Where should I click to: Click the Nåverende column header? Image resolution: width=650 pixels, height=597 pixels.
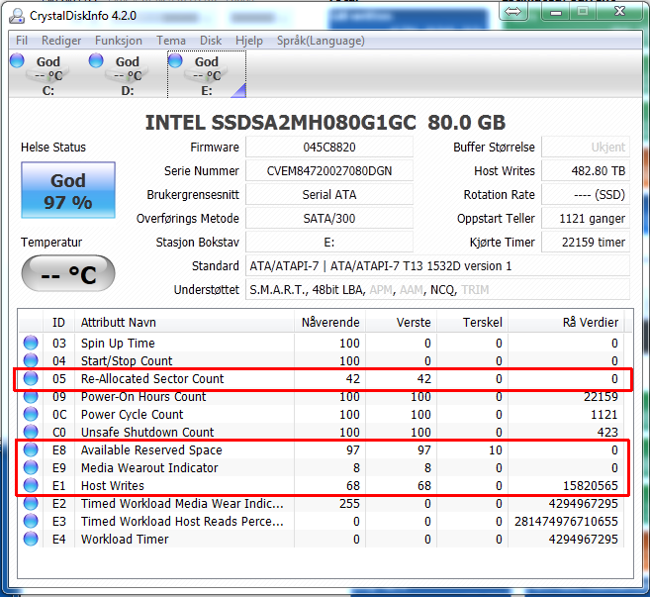point(330,322)
